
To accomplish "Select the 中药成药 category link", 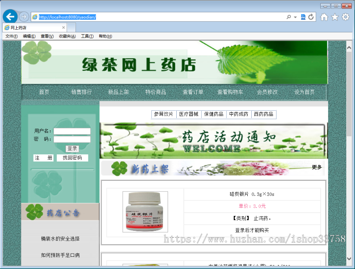I will [x=237, y=114].
